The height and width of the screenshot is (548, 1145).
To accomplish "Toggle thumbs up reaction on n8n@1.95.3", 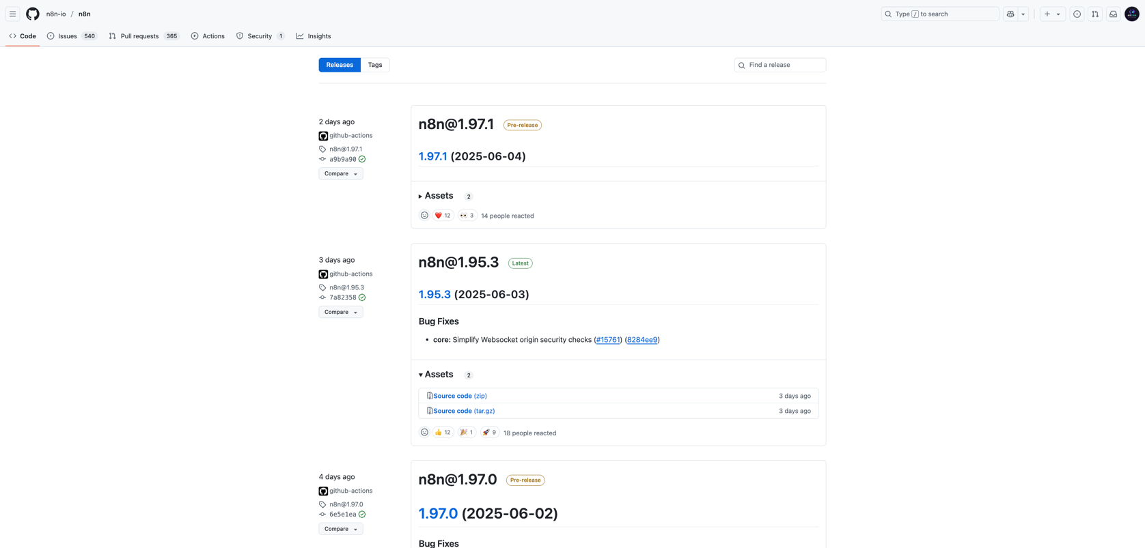I will 443,433.
